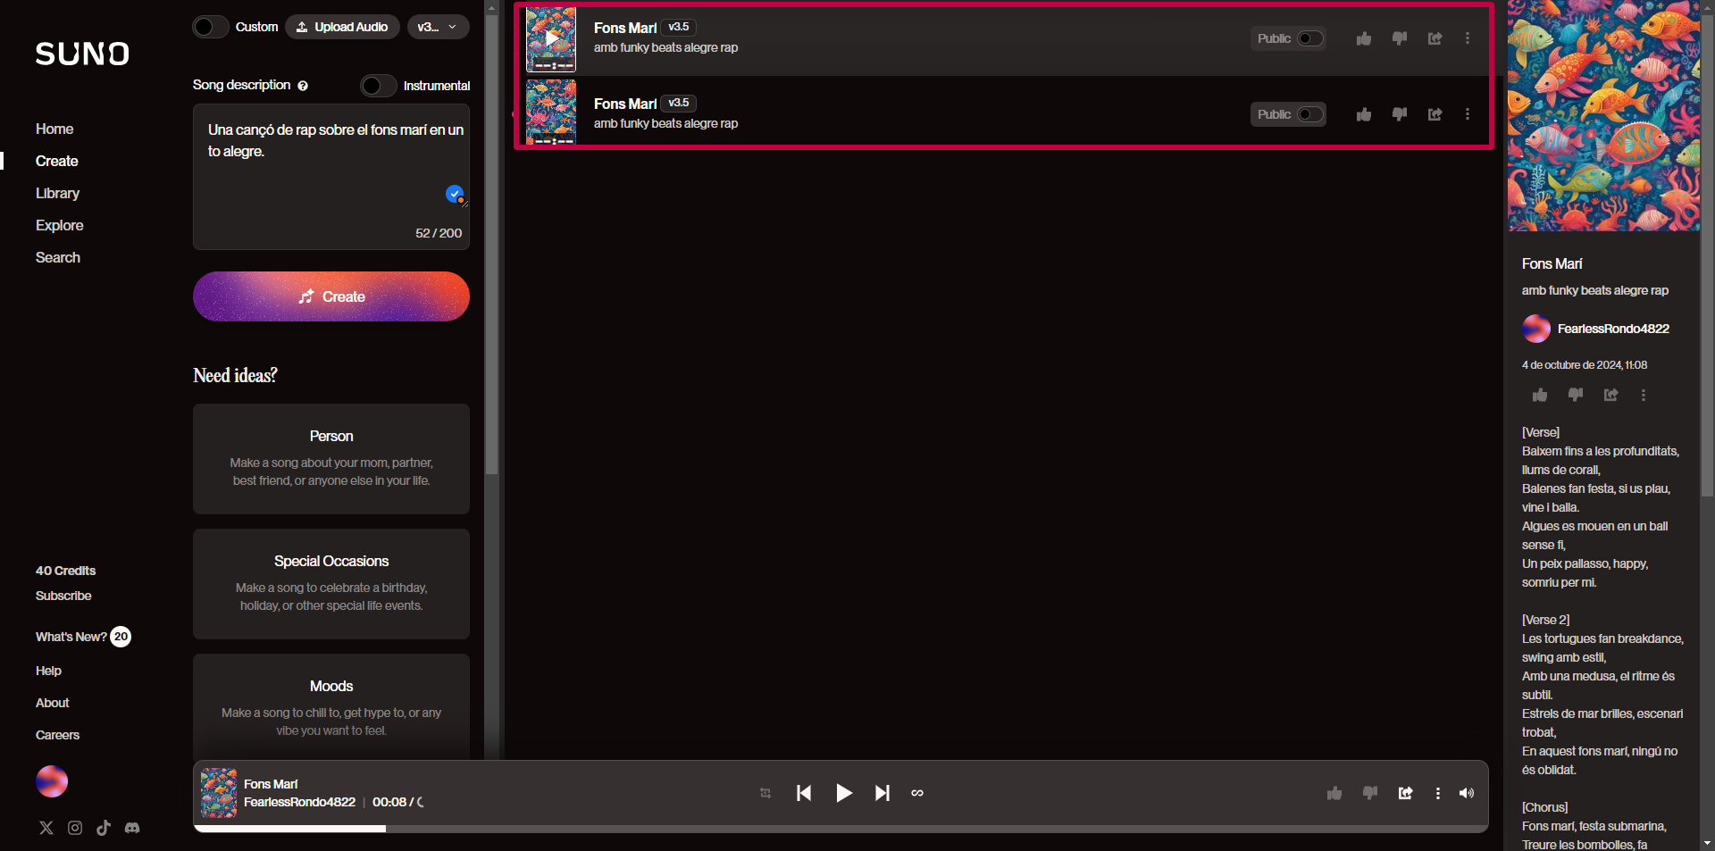
Task: Dislike the second Fons Marí song
Action: (1399, 114)
